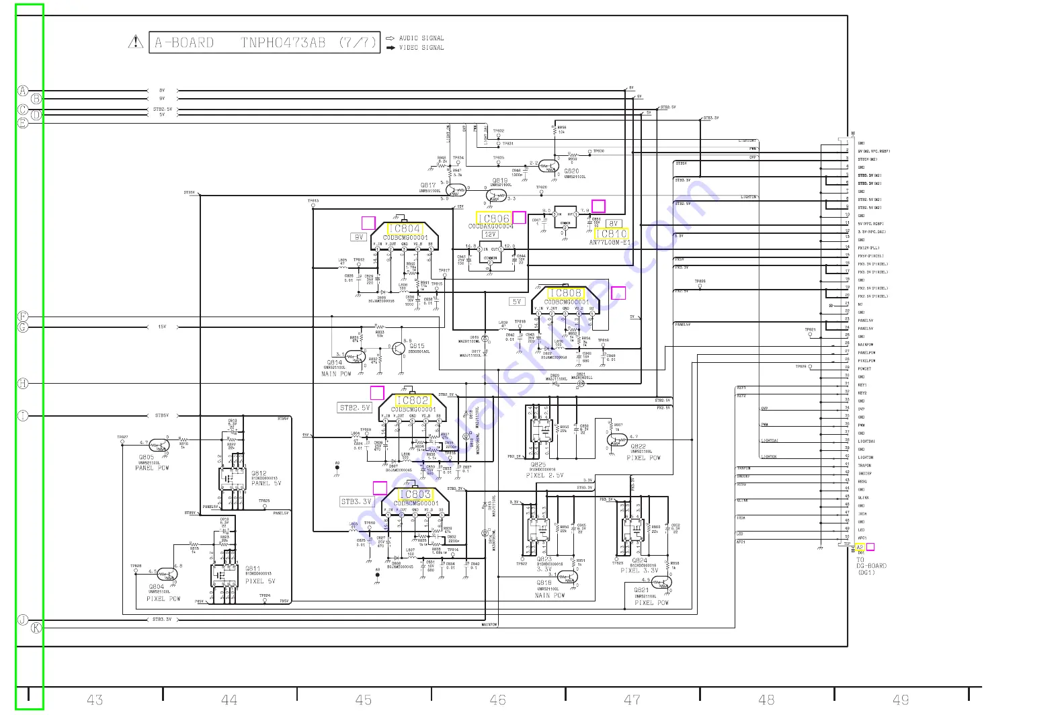Viewport: 1064px width, 715px height.
Task: Click the AUDIO SIGNAL legend label
Action: point(421,38)
